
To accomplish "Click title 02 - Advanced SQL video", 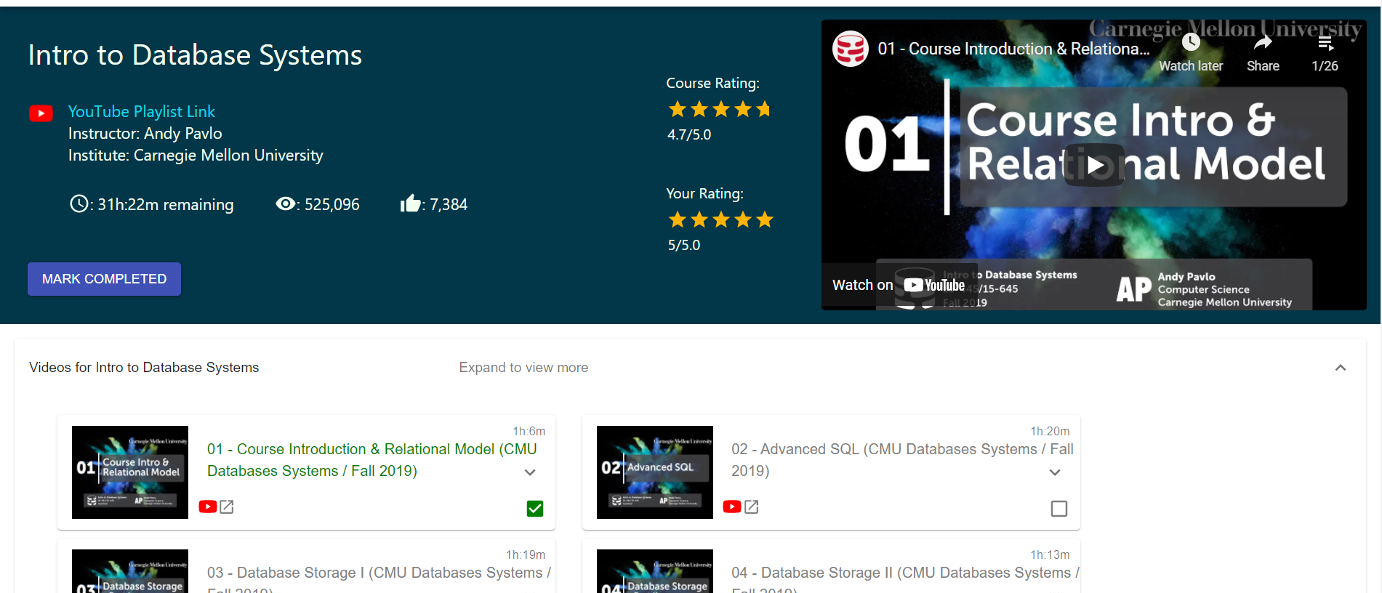I will [x=902, y=460].
